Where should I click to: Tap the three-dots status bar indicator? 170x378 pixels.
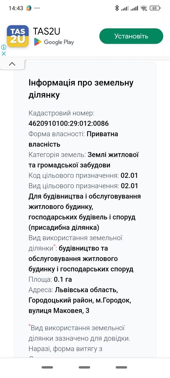coord(37,8)
